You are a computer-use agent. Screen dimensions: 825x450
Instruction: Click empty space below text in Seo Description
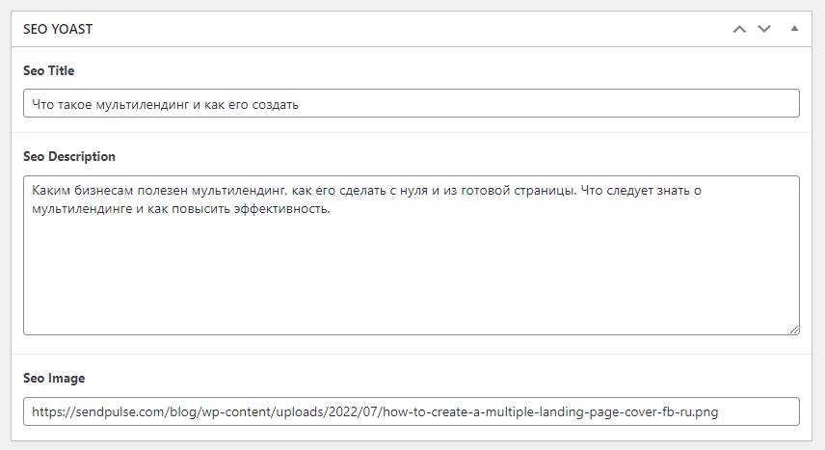[412, 274]
